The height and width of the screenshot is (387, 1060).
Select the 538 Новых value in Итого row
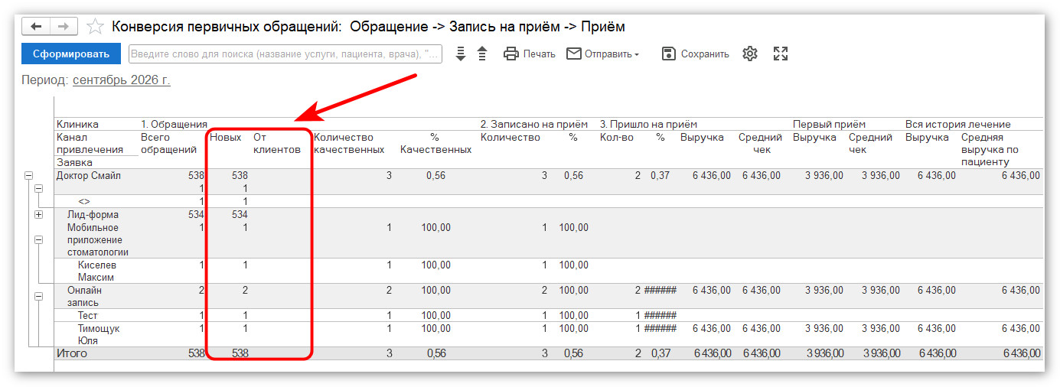pos(240,353)
